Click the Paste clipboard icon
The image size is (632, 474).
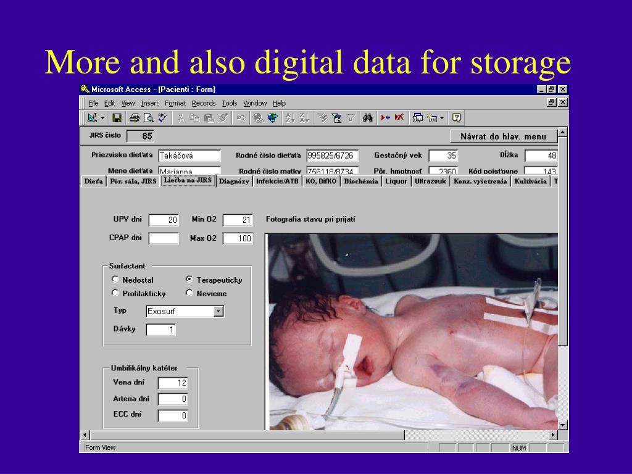209,118
